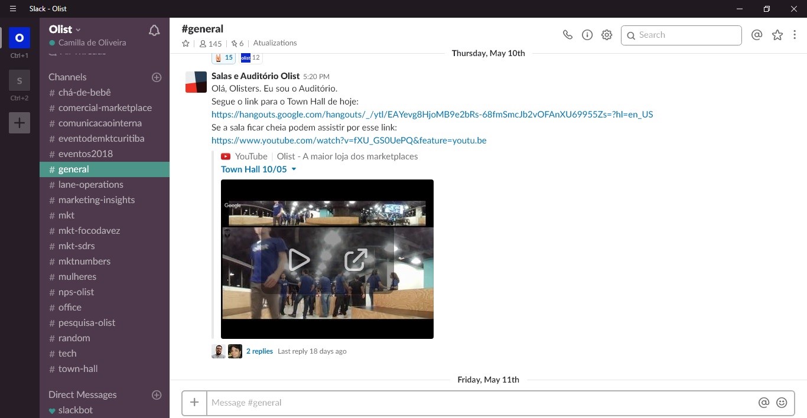Open second replier's avatar in thread
Image resolution: width=807 pixels, height=418 pixels.
(235, 351)
